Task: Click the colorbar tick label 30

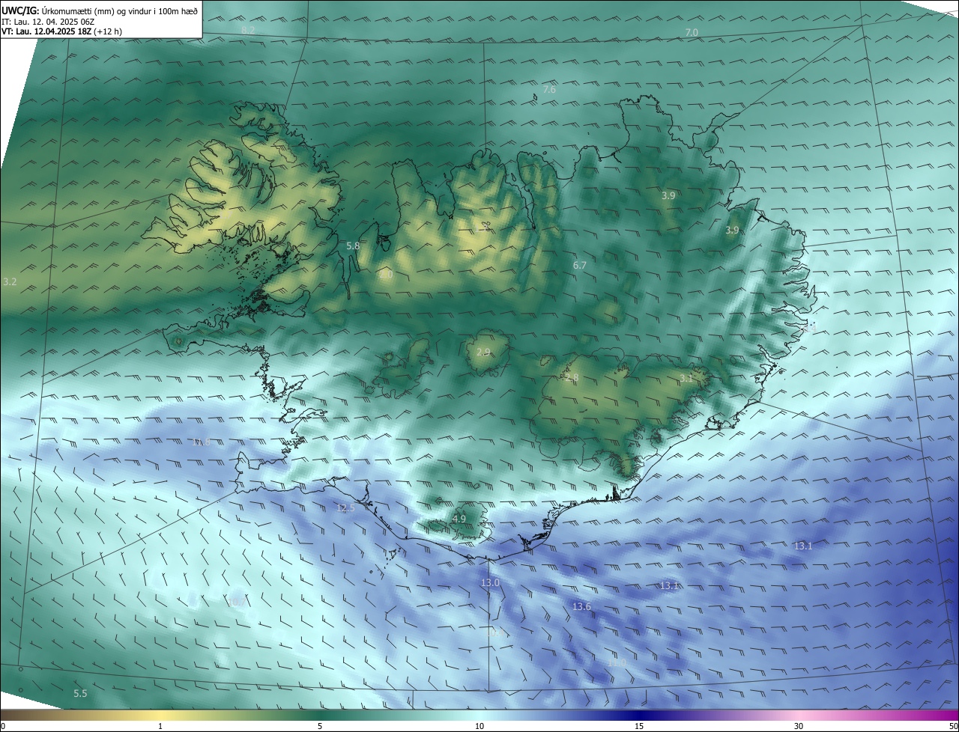Action: point(799,727)
